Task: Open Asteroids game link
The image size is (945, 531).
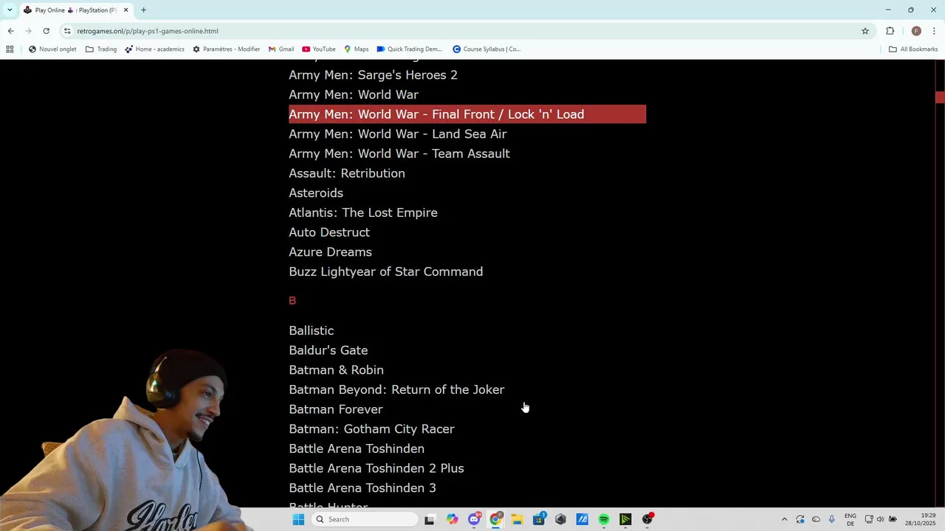Action: (316, 193)
